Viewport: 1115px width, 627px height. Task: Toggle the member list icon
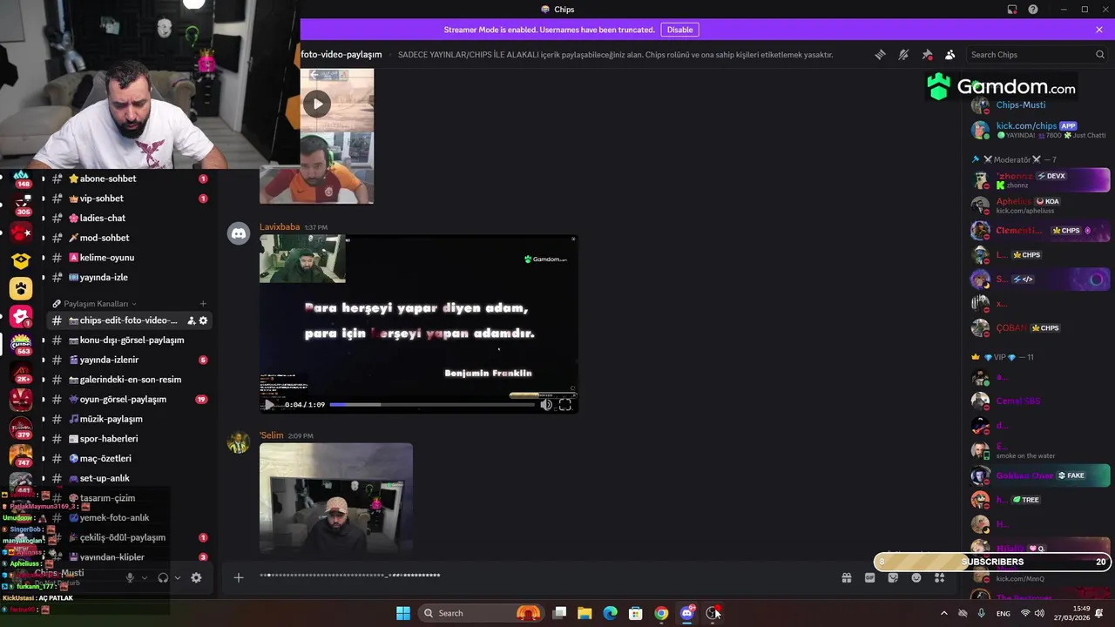tap(950, 54)
